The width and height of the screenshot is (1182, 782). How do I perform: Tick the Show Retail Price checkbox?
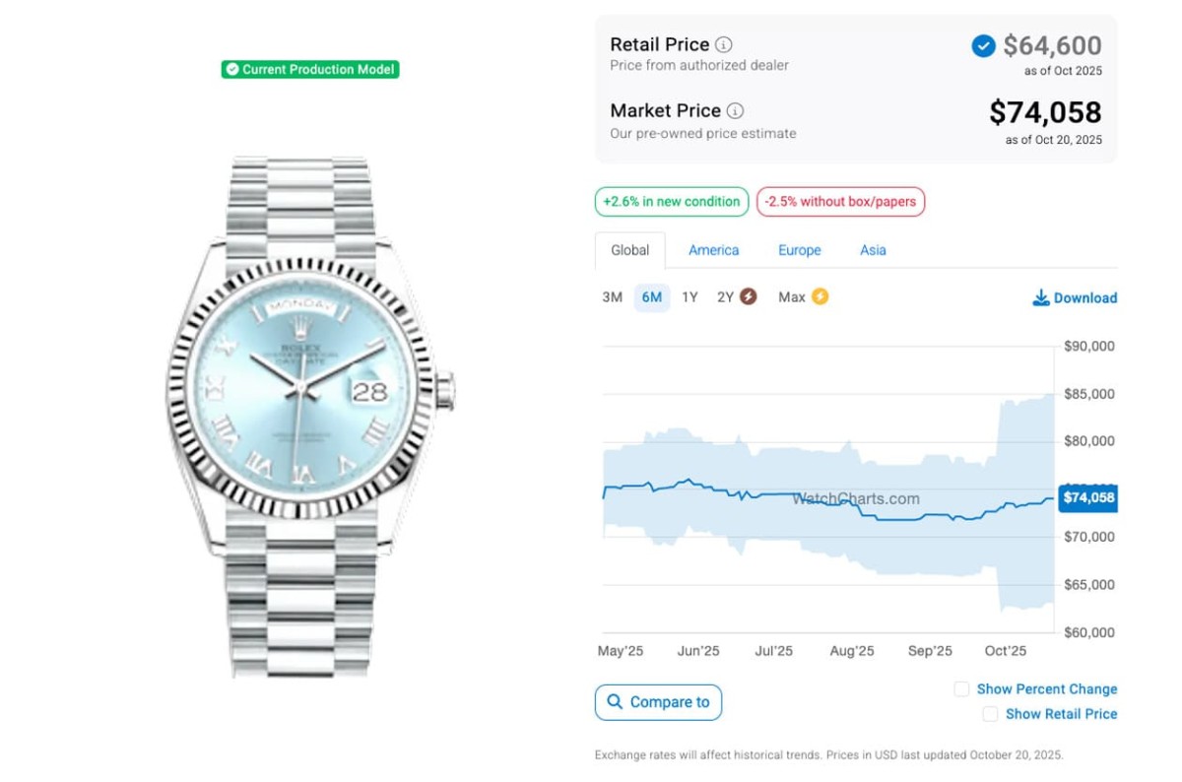pos(990,714)
